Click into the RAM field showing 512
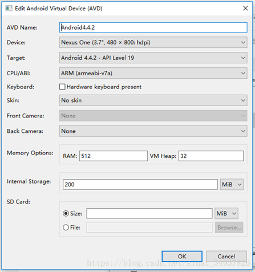Screen dimensions: 255x272 coord(114,156)
